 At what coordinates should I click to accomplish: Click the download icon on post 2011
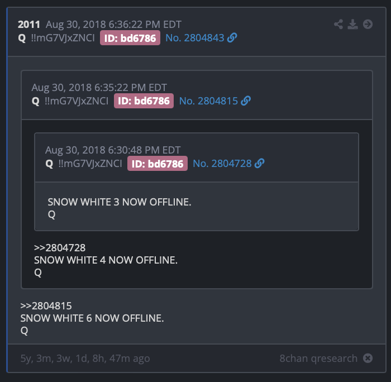coord(352,24)
